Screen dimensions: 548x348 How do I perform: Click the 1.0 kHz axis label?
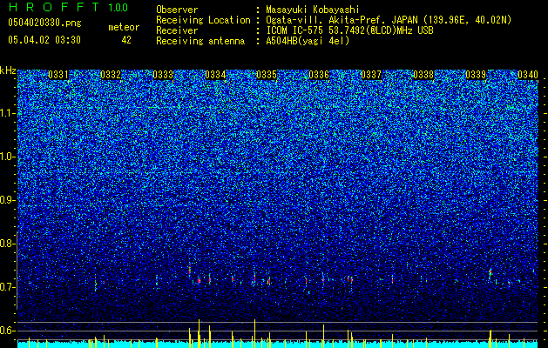pos(7,157)
